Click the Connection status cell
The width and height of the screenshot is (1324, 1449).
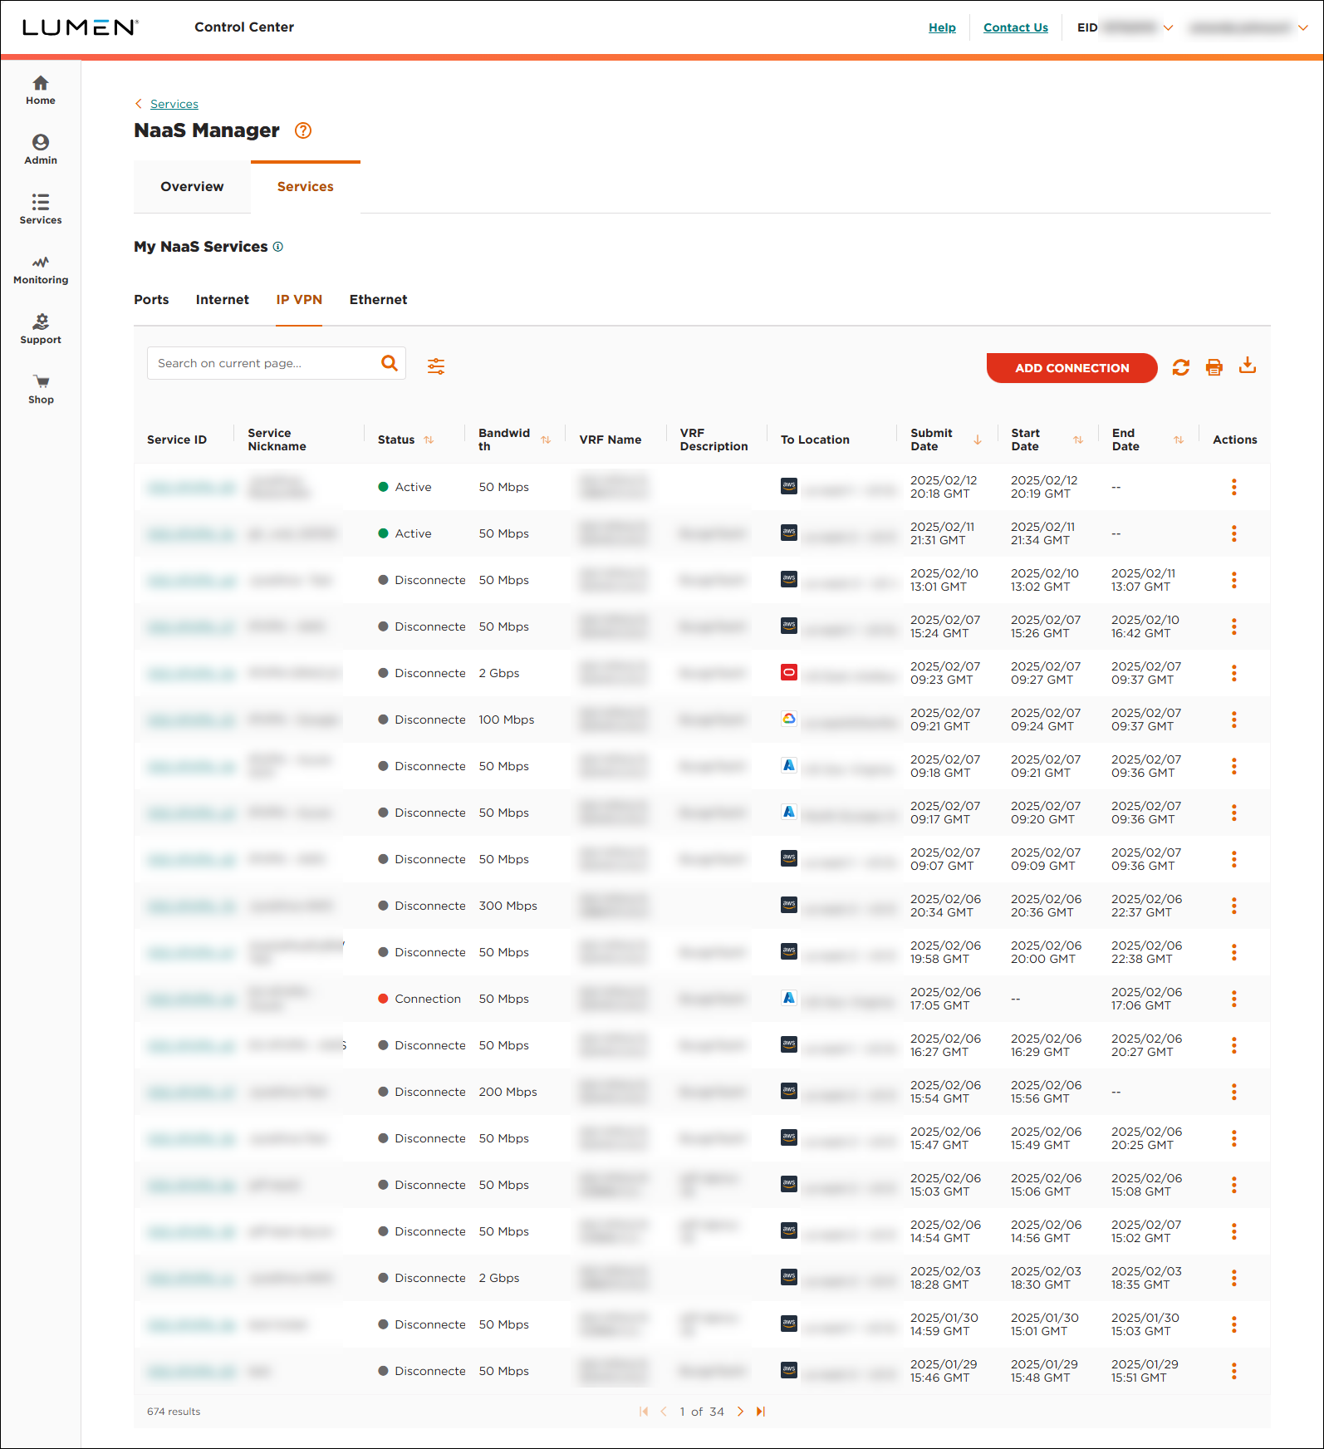[x=428, y=999]
